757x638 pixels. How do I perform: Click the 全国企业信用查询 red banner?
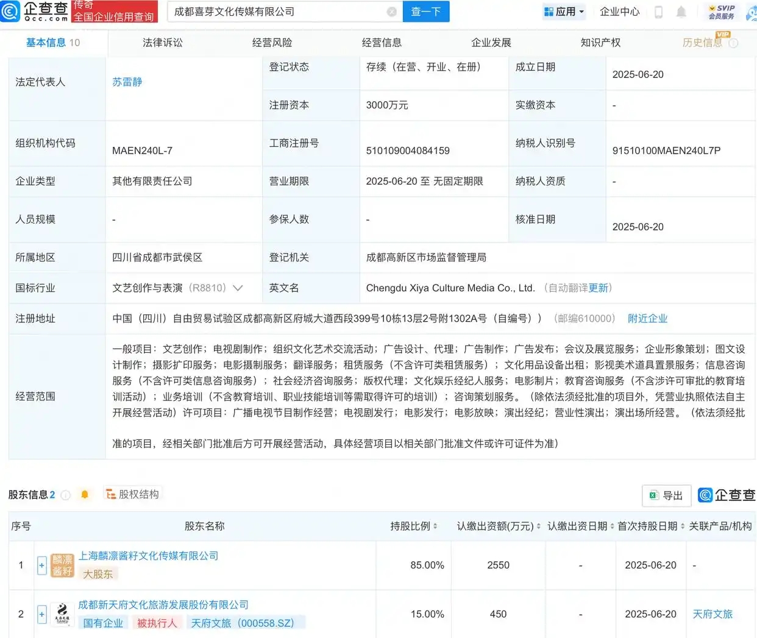coord(114,11)
